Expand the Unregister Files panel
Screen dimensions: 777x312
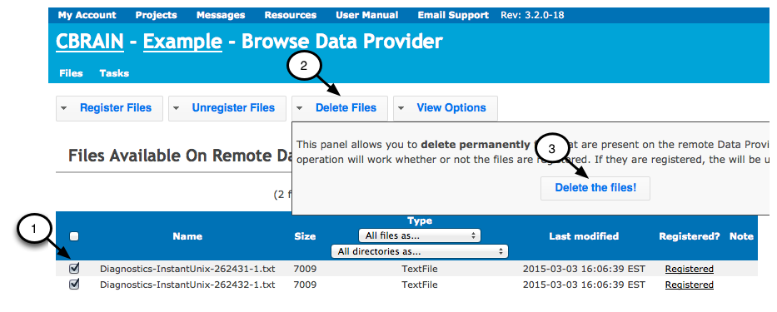click(227, 108)
